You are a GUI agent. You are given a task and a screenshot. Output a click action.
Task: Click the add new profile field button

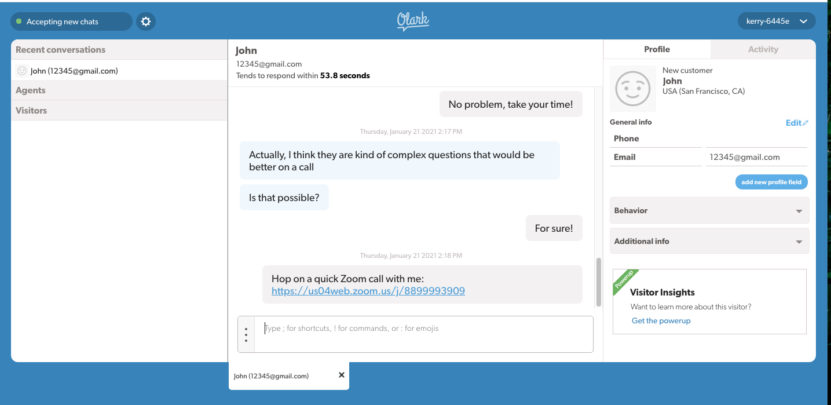[771, 182]
